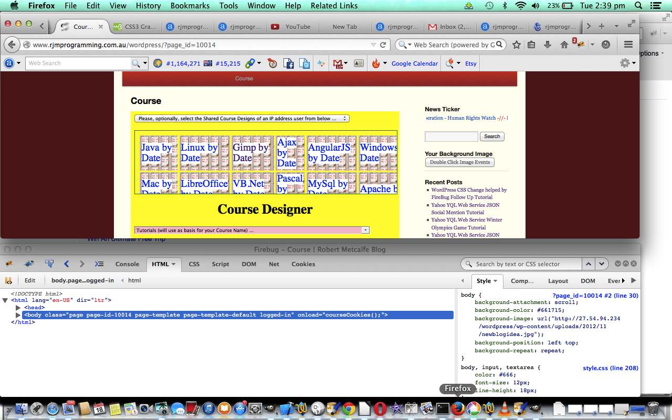The width and height of the screenshot is (672, 420).
Task: Open the Bookmarks menu in menu bar
Action: tap(190, 6)
